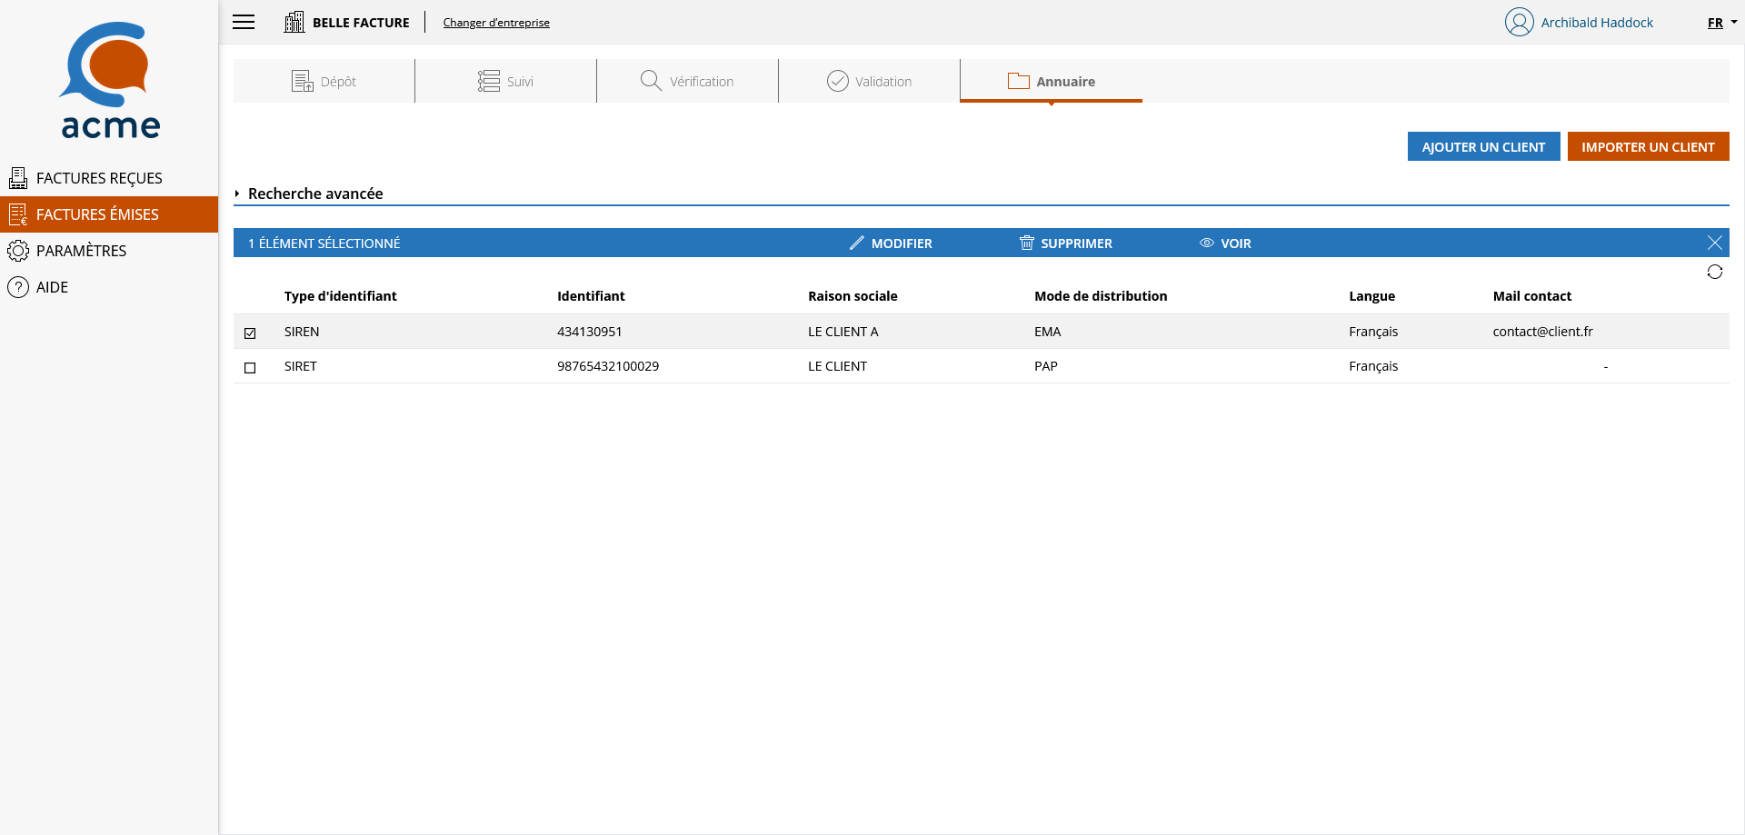This screenshot has height=835, width=1745.
Task: Click 1 ÉLÉMENT SÉLECTIONNÉ label
Action: (x=324, y=244)
